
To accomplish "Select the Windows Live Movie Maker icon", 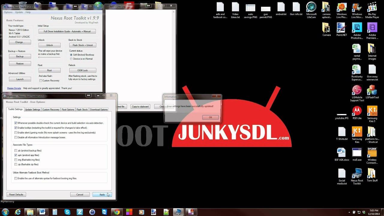I will pyautogui.click(x=357, y=10).
